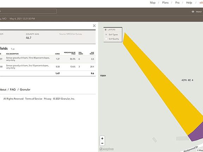Click the Layers panel stack icon
This screenshot has height=152, width=203.
point(105,30)
